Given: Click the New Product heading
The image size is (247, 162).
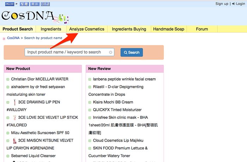Looking at the screenshot, I should tap(18, 69).
